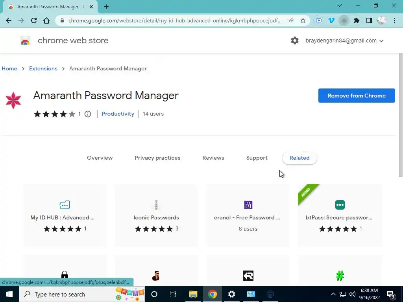Open the Vimeo extension icon

tap(331, 20)
